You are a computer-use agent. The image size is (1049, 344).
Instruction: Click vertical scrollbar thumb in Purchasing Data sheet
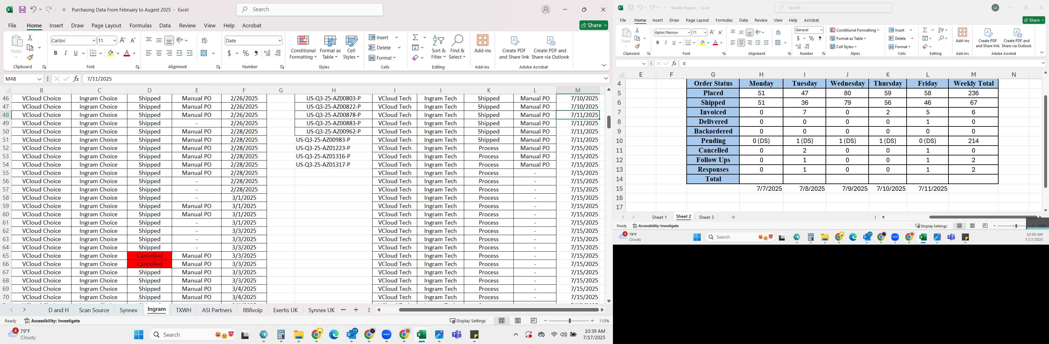pyautogui.click(x=609, y=122)
